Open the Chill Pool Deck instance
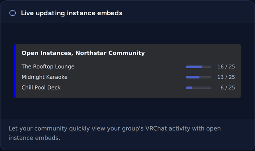Screen dimensions: 255x151 (x=41, y=87)
